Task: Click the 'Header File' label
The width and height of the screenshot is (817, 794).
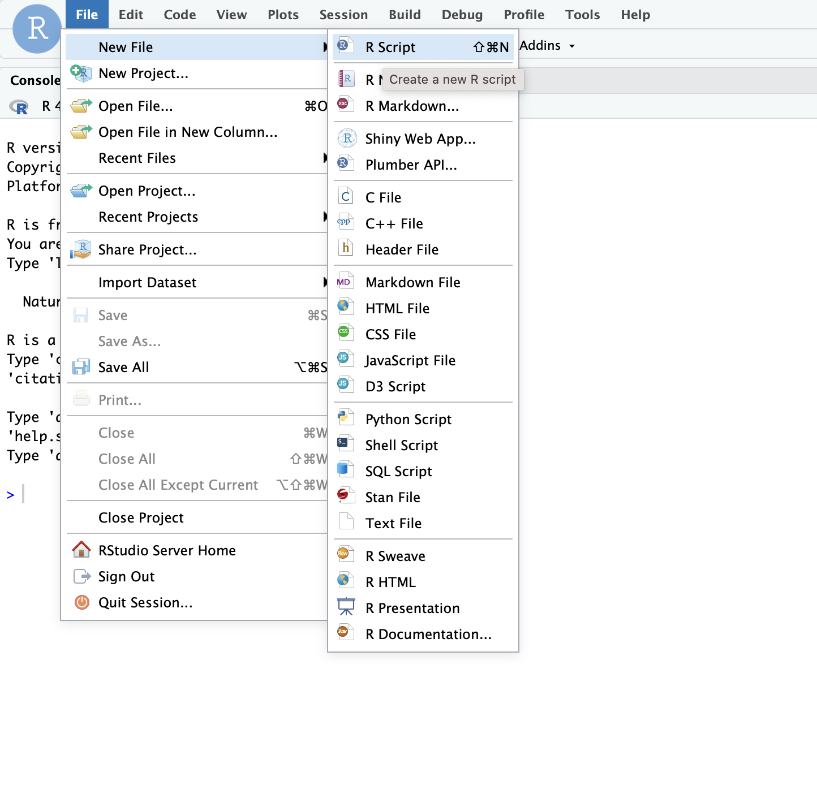Action: click(x=402, y=249)
